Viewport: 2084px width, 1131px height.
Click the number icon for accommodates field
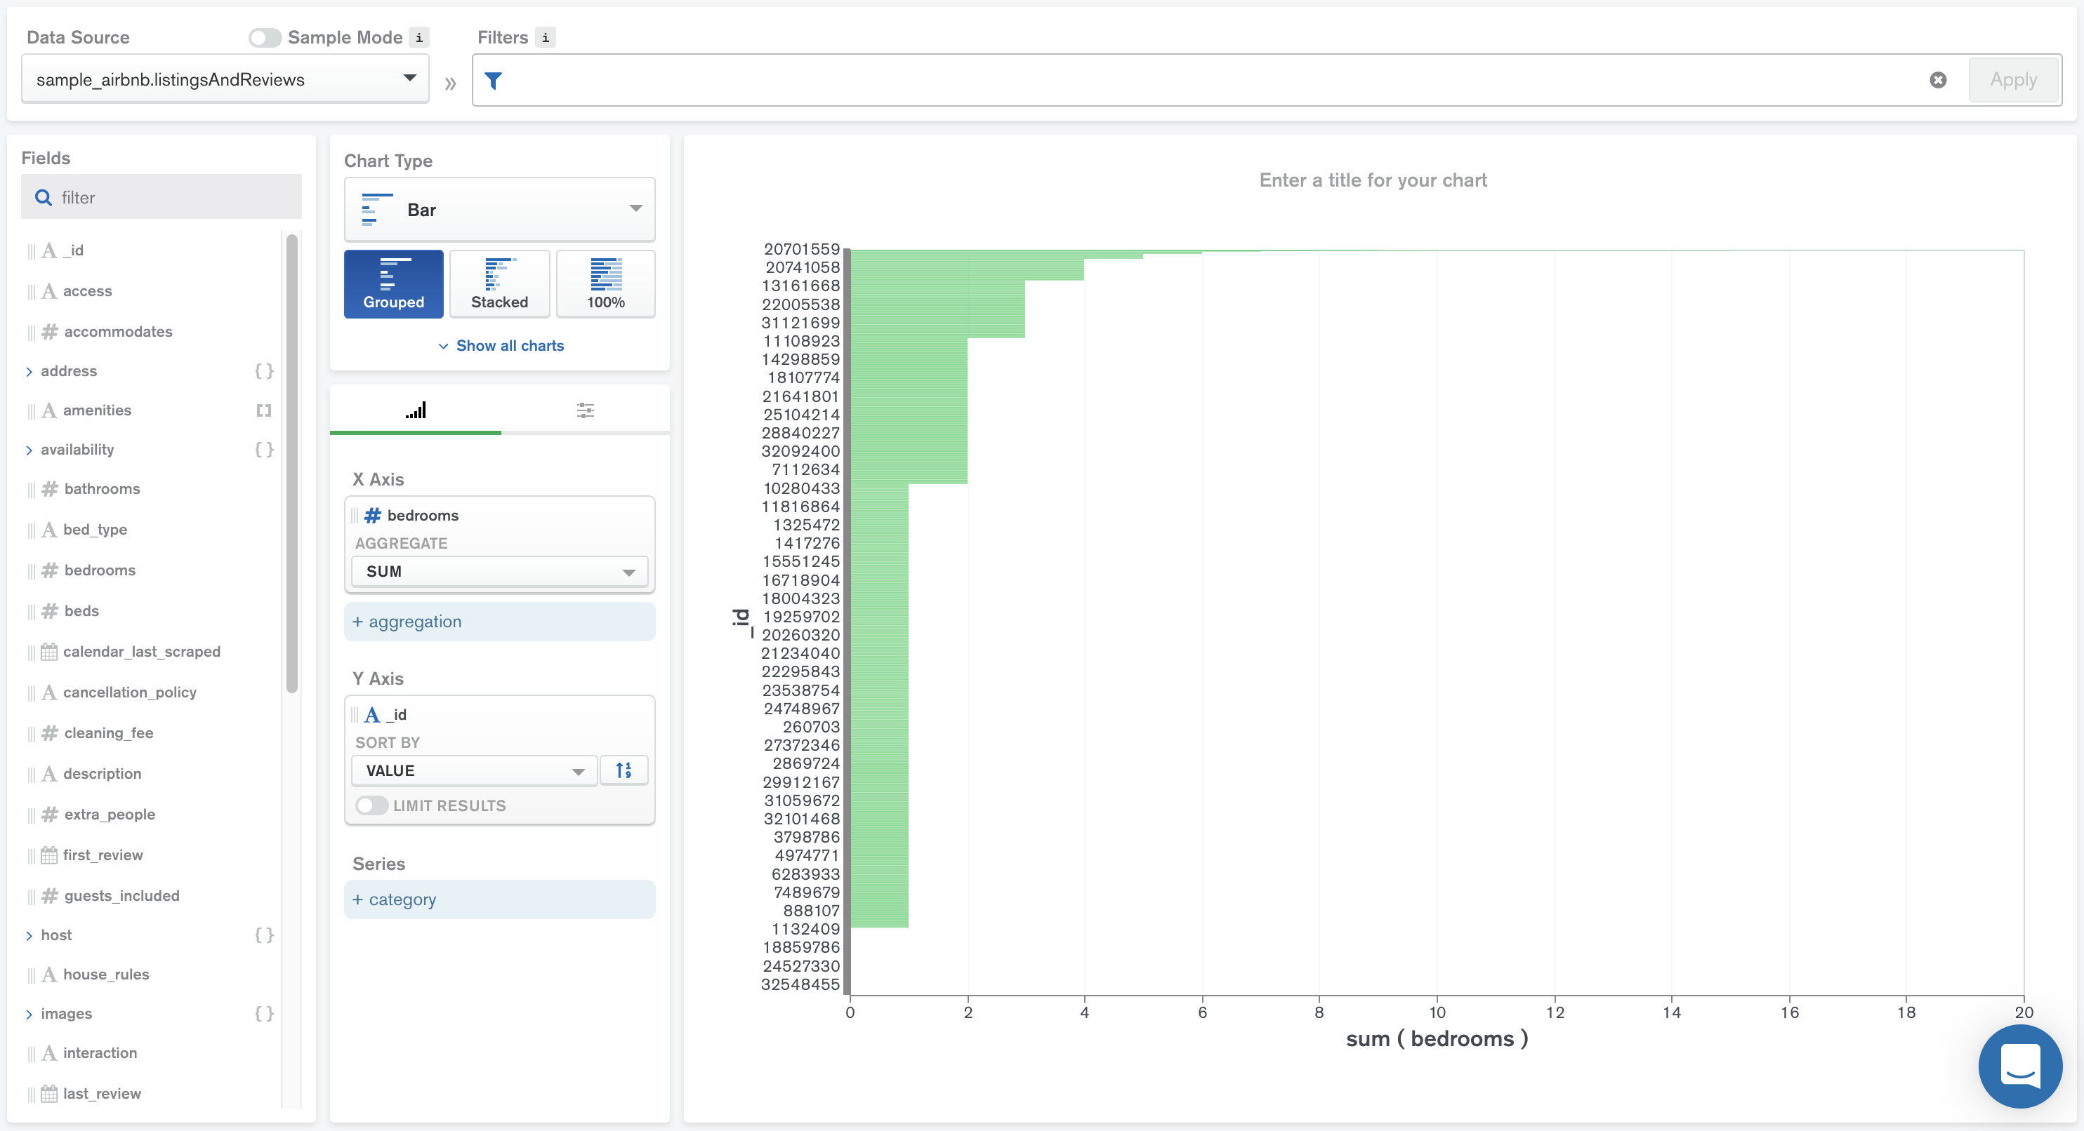tap(50, 331)
